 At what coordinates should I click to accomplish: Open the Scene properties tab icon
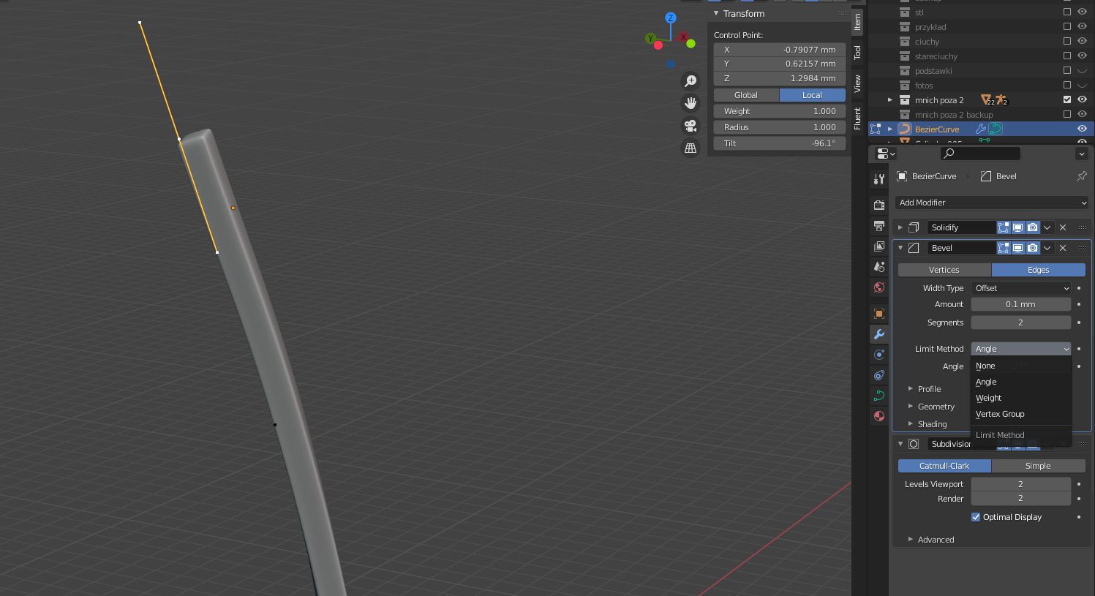pyautogui.click(x=879, y=267)
